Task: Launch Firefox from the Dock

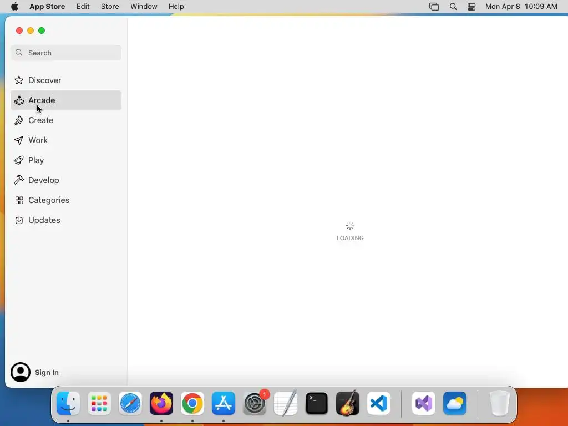Action: coord(161,403)
